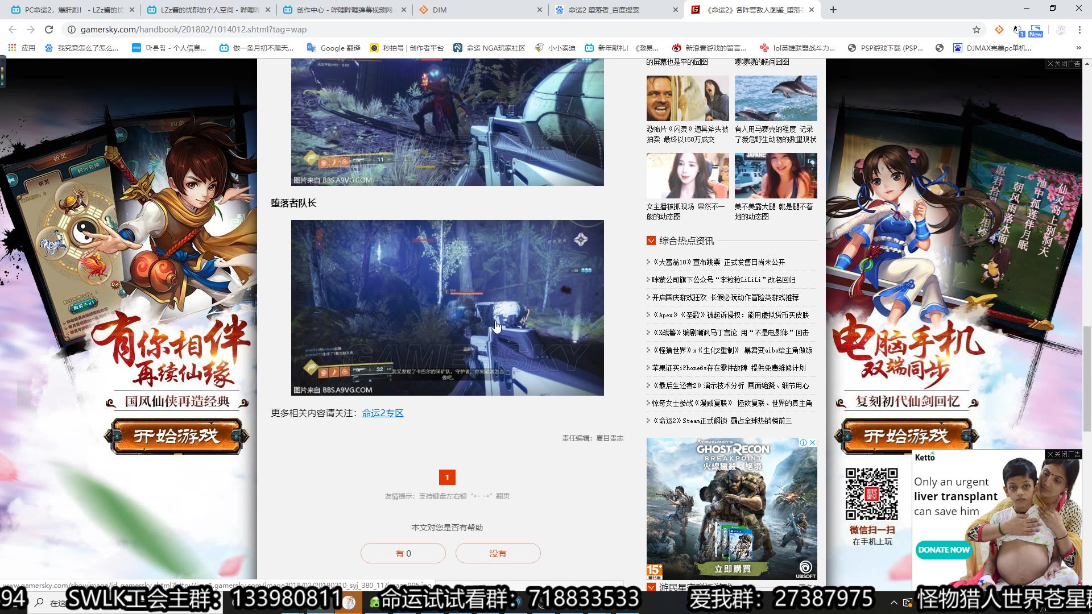Switch to the DIM tab
This screenshot has width=1092, height=614.
pyautogui.click(x=481, y=10)
